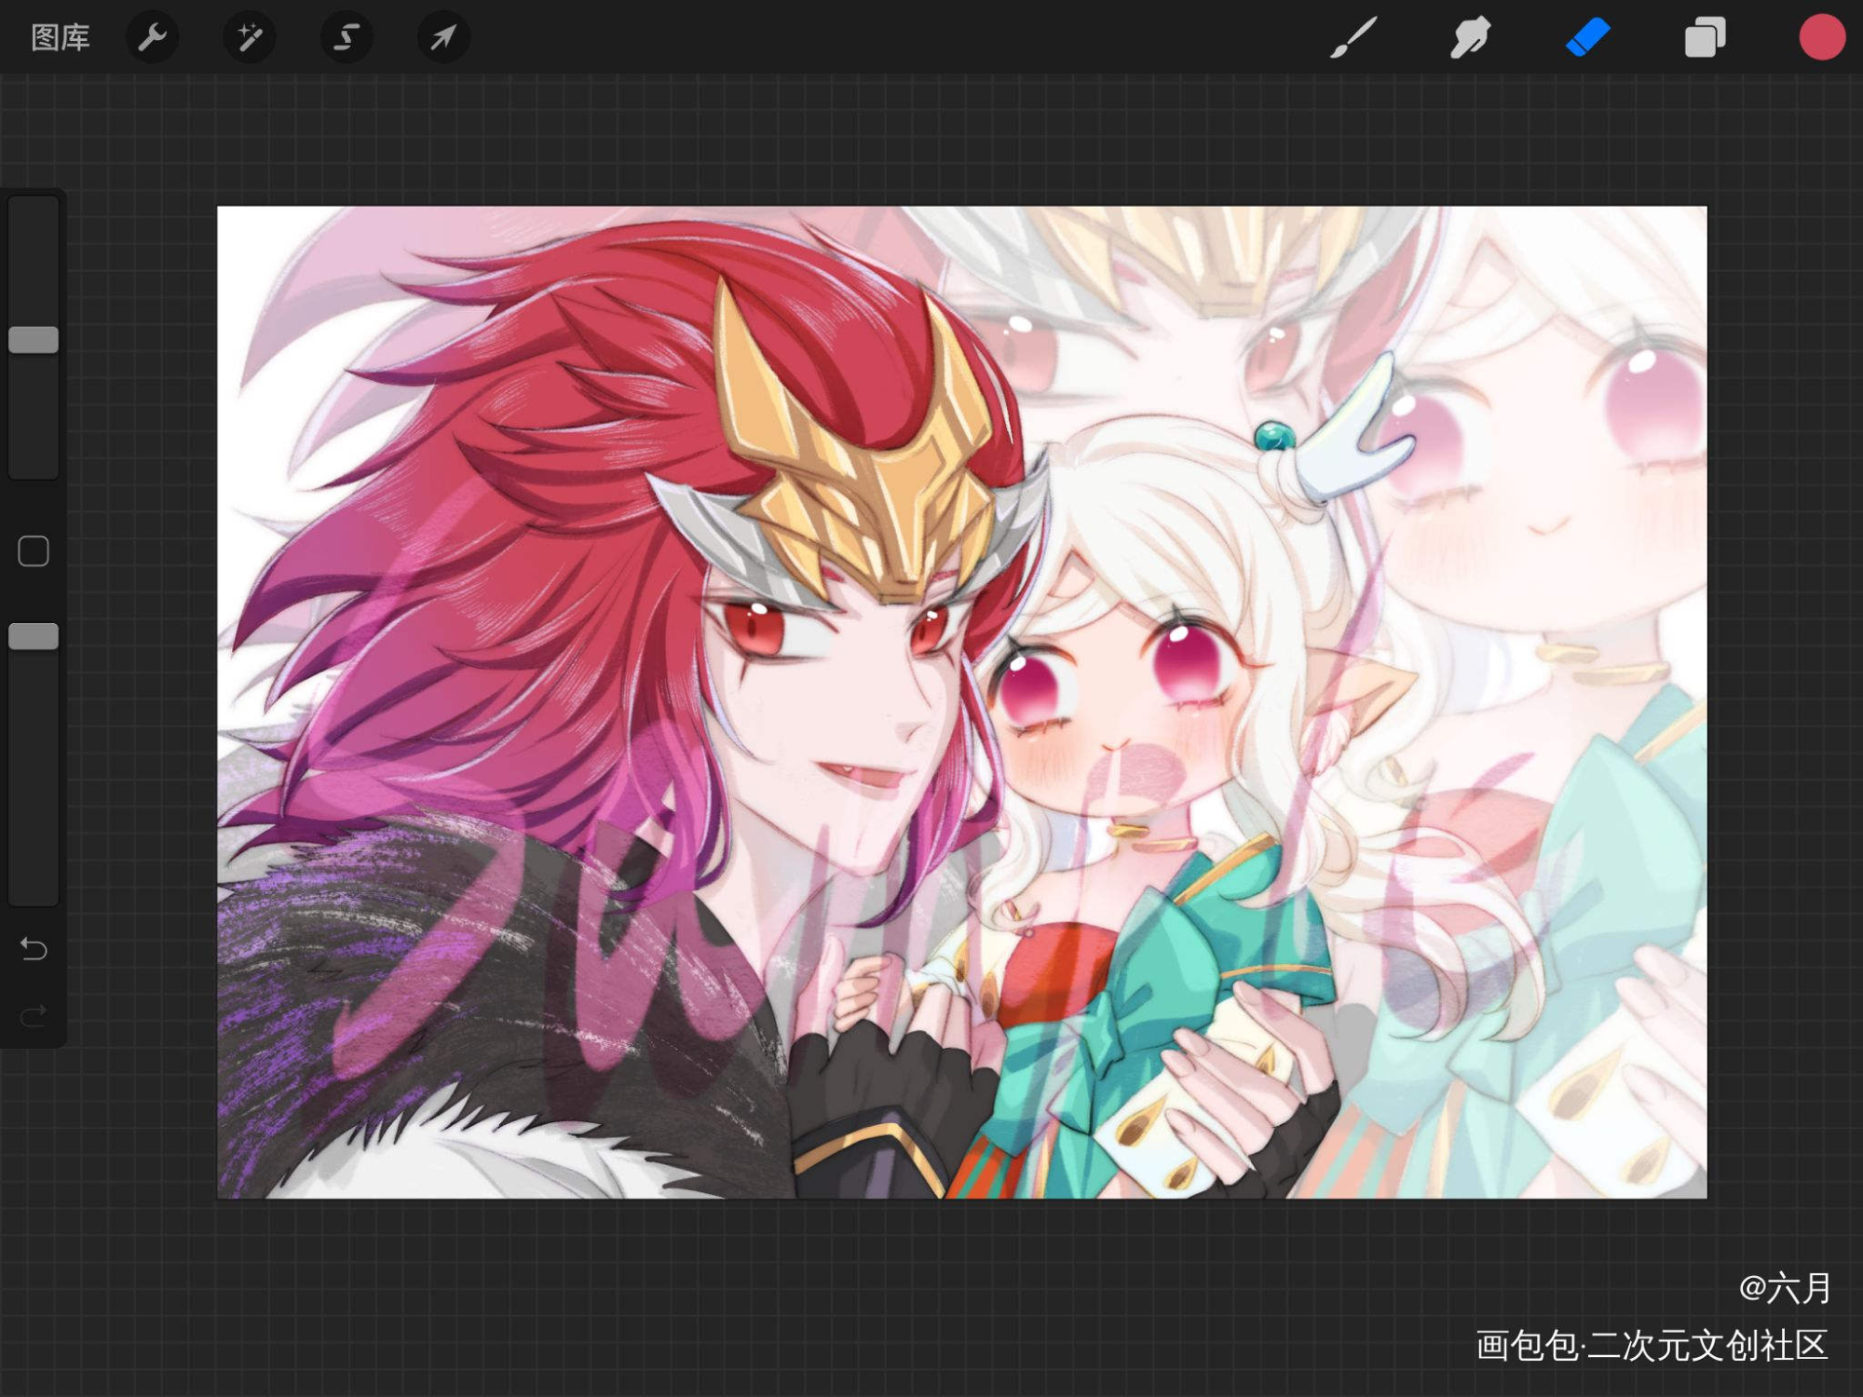Click the 画包包·二次元文创社区 watermark
The image size is (1863, 1397).
1652,1346
